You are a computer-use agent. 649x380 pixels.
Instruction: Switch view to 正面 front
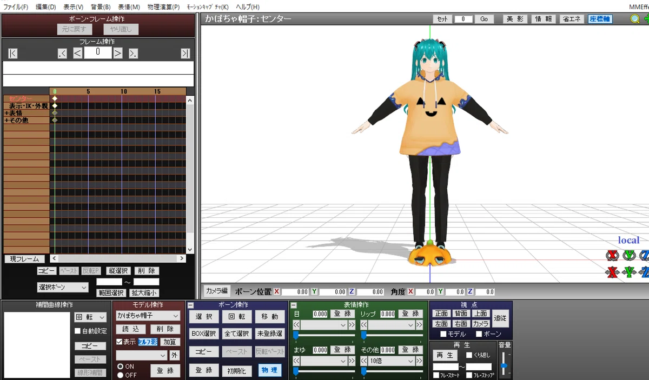[442, 314]
